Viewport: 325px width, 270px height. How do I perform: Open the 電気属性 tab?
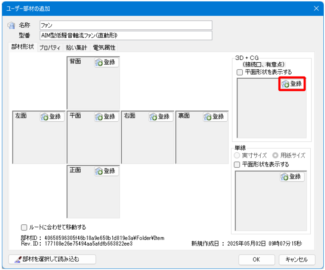point(104,48)
